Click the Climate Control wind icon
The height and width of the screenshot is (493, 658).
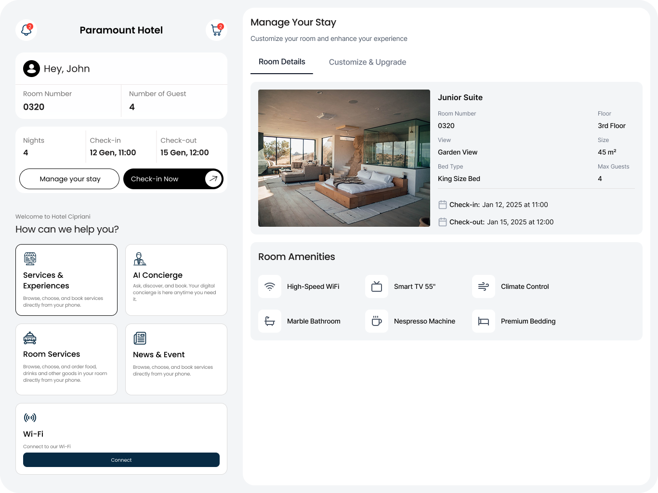coord(484,286)
